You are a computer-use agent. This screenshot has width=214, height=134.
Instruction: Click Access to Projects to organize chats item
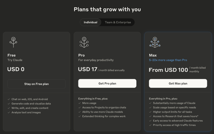104,108
